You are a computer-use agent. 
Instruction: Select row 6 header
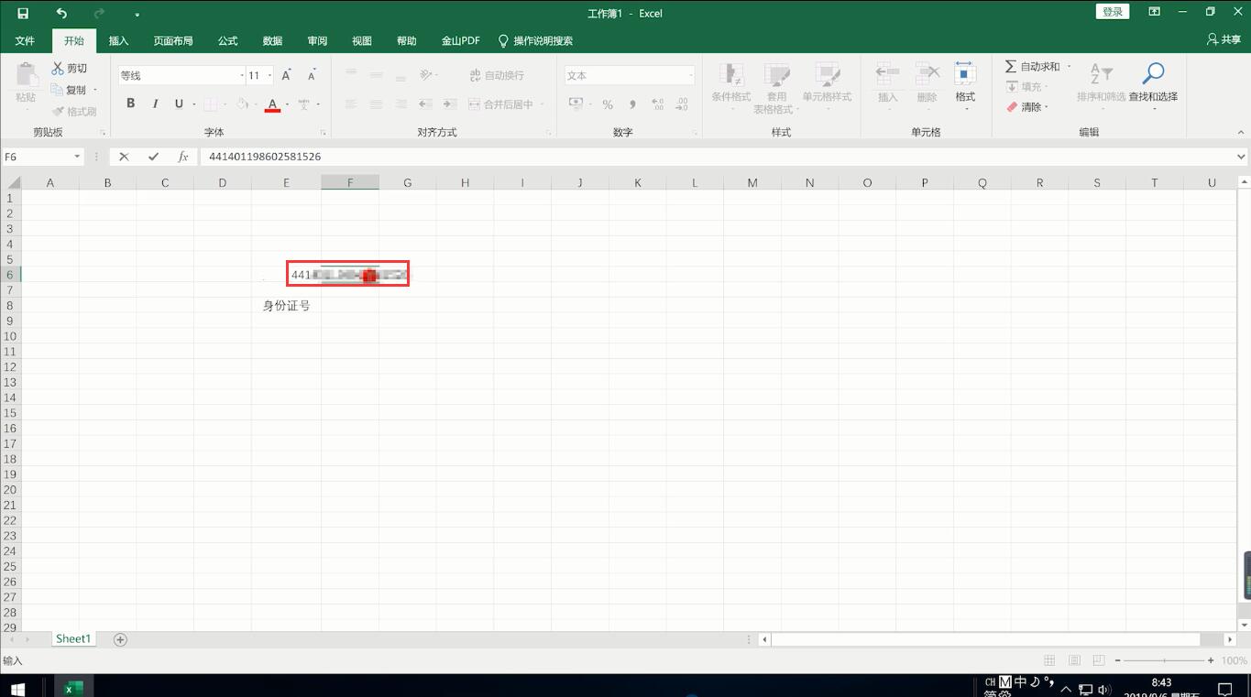[10, 275]
